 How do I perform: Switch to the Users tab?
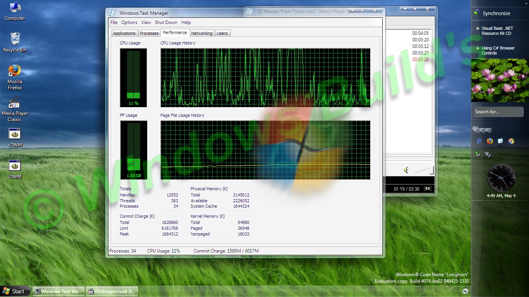222,33
